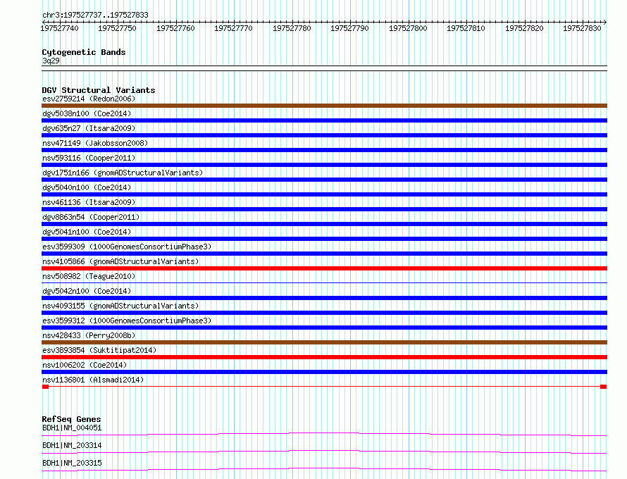Click the red bar below esv3893854
This screenshot has width=627, height=479.
[324, 357]
